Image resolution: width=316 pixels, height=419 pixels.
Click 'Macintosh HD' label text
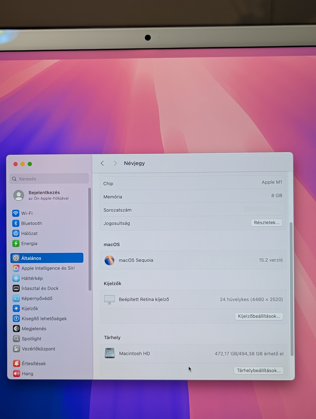click(134, 353)
